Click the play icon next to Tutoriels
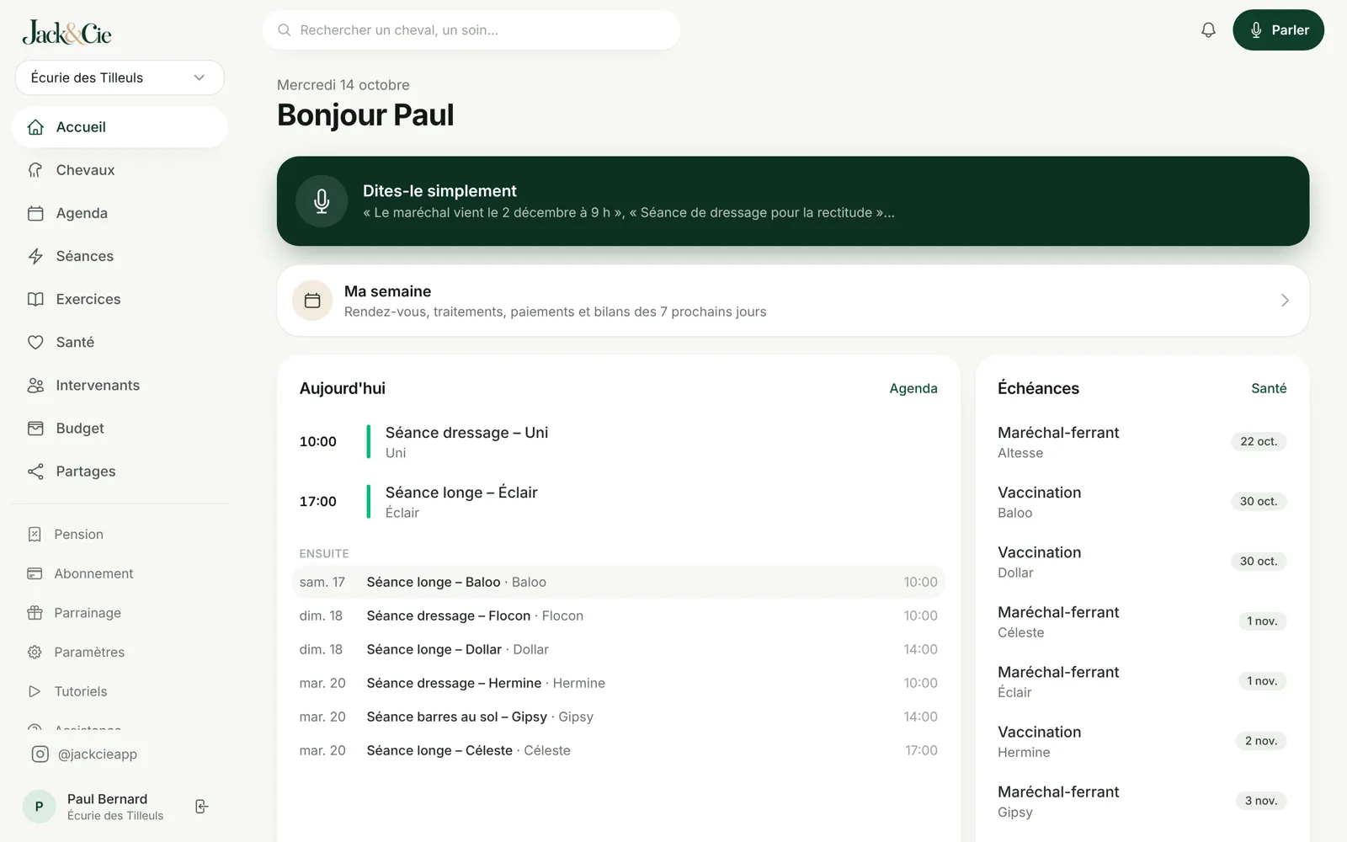 35,691
